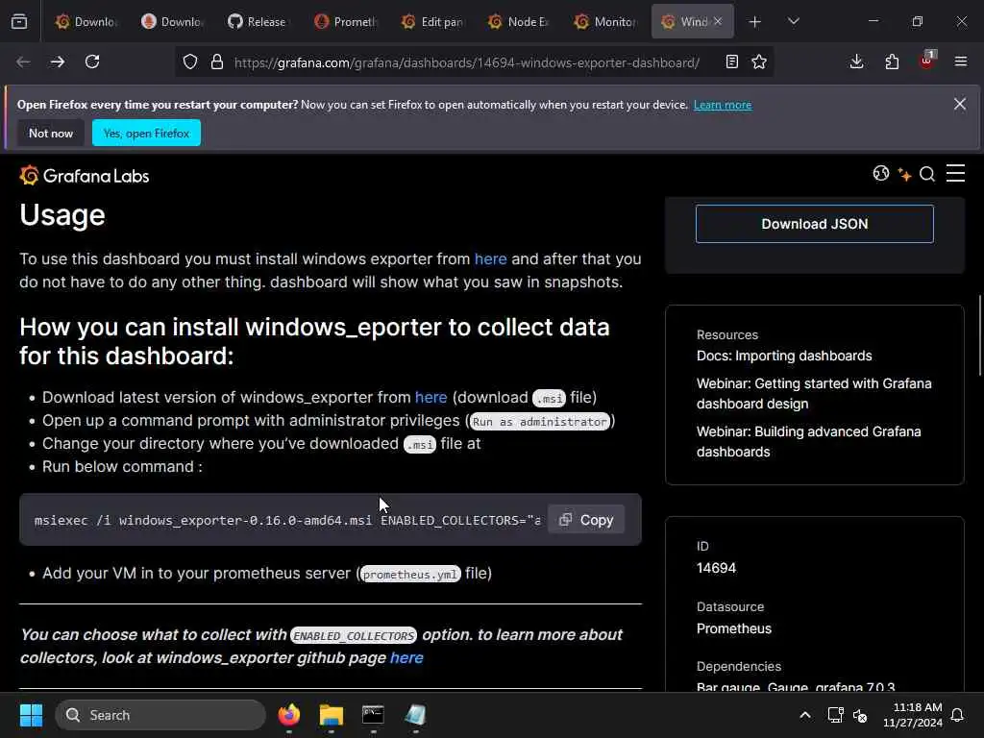This screenshot has width=984, height=738.
Task: Click the taskbar Search box
Action: pyautogui.click(x=160, y=715)
